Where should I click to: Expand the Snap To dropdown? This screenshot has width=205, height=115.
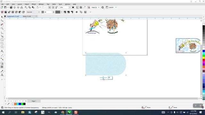[x=99, y=7]
